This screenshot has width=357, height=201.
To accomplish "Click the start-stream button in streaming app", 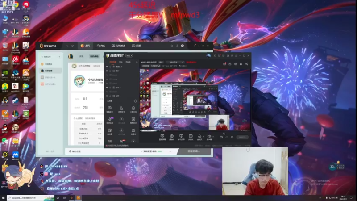I will tap(242, 137).
